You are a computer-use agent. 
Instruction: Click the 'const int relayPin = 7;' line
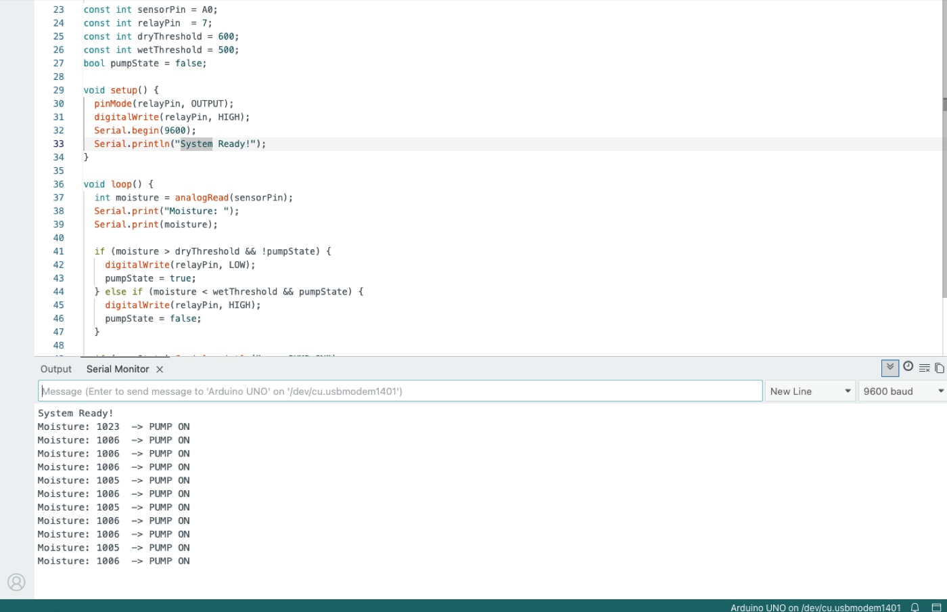point(147,23)
